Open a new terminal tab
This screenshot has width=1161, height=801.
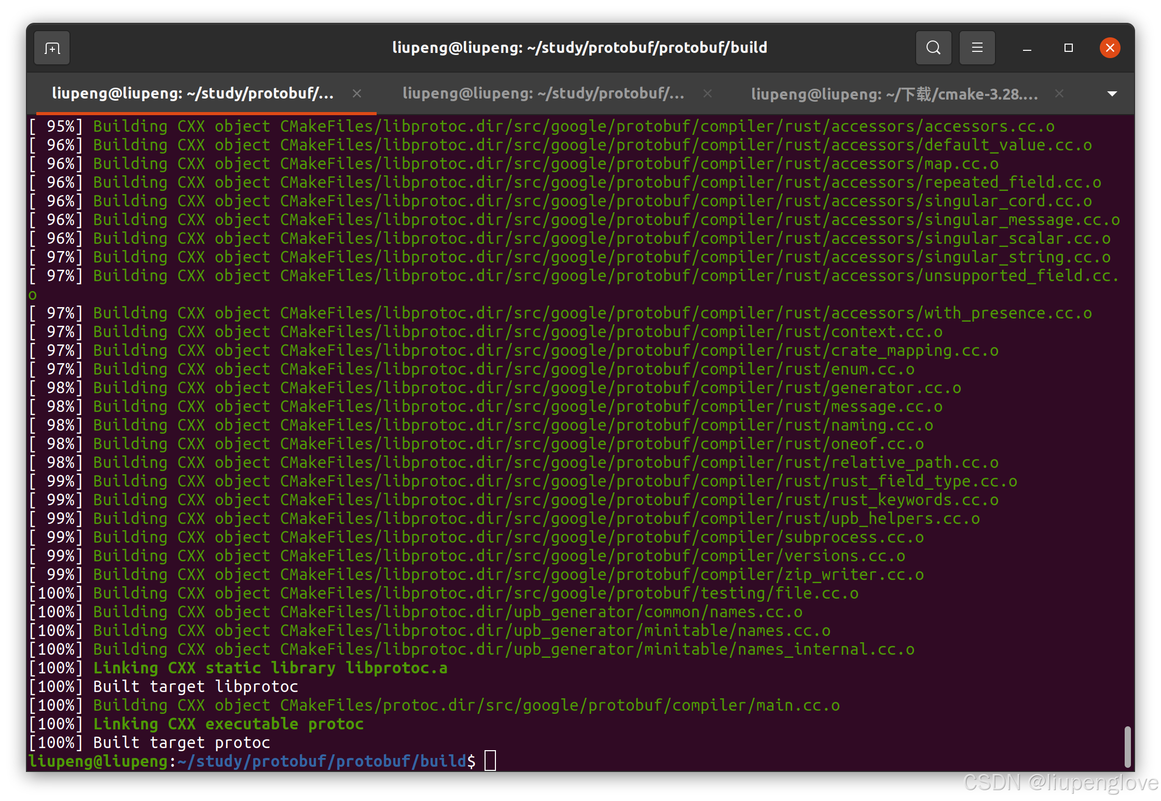(x=52, y=48)
